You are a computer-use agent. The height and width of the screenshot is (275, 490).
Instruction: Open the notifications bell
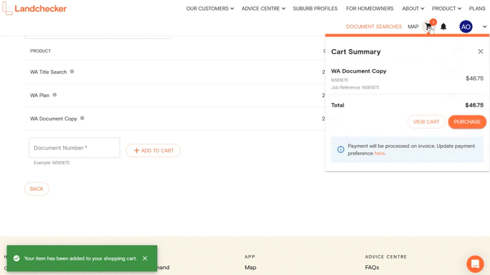tap(444, 27)
